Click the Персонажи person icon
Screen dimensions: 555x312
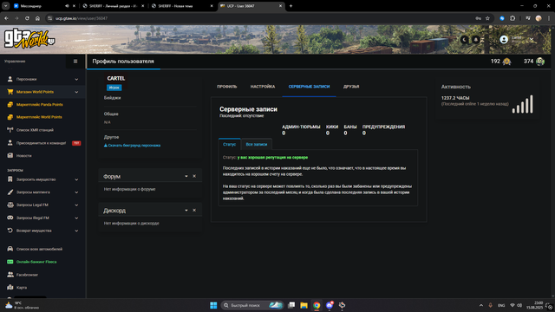(x=10, y=79)
